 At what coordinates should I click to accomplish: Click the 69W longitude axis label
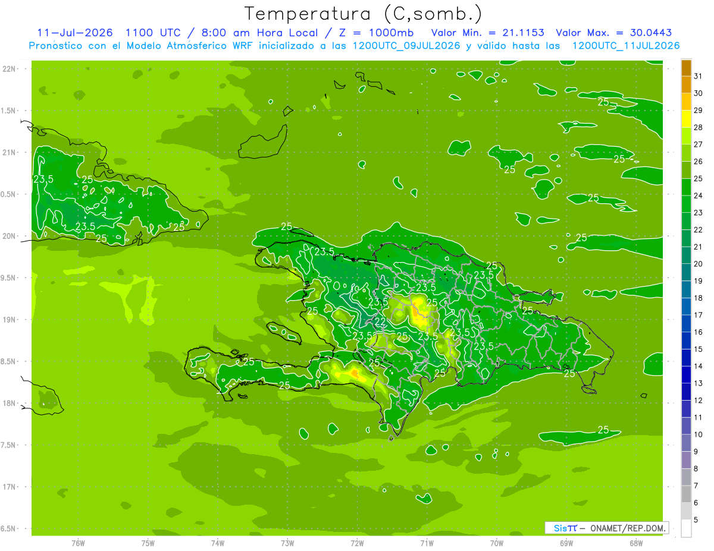[566, 543]
